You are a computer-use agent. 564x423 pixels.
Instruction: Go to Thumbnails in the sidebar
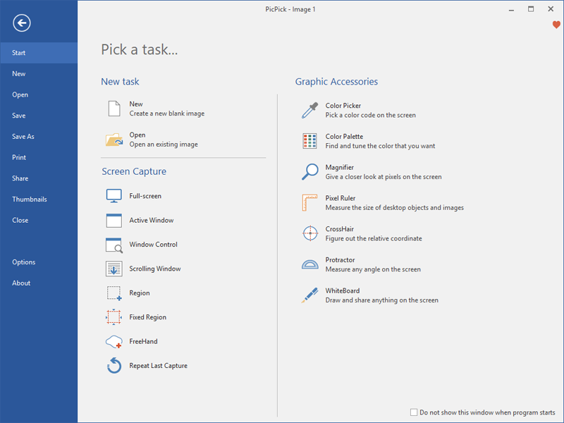tap(30, 200)
